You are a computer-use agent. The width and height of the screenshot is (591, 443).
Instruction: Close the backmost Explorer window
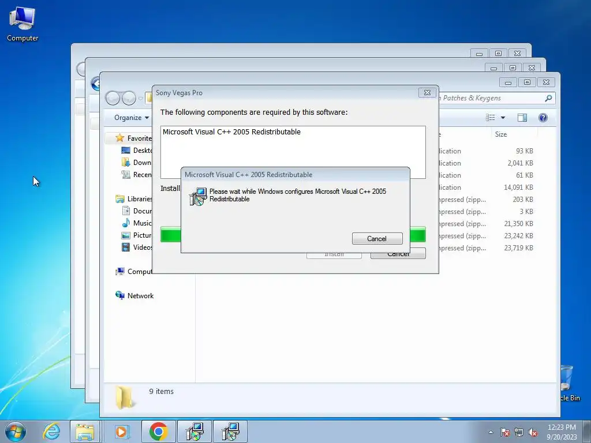517,54
